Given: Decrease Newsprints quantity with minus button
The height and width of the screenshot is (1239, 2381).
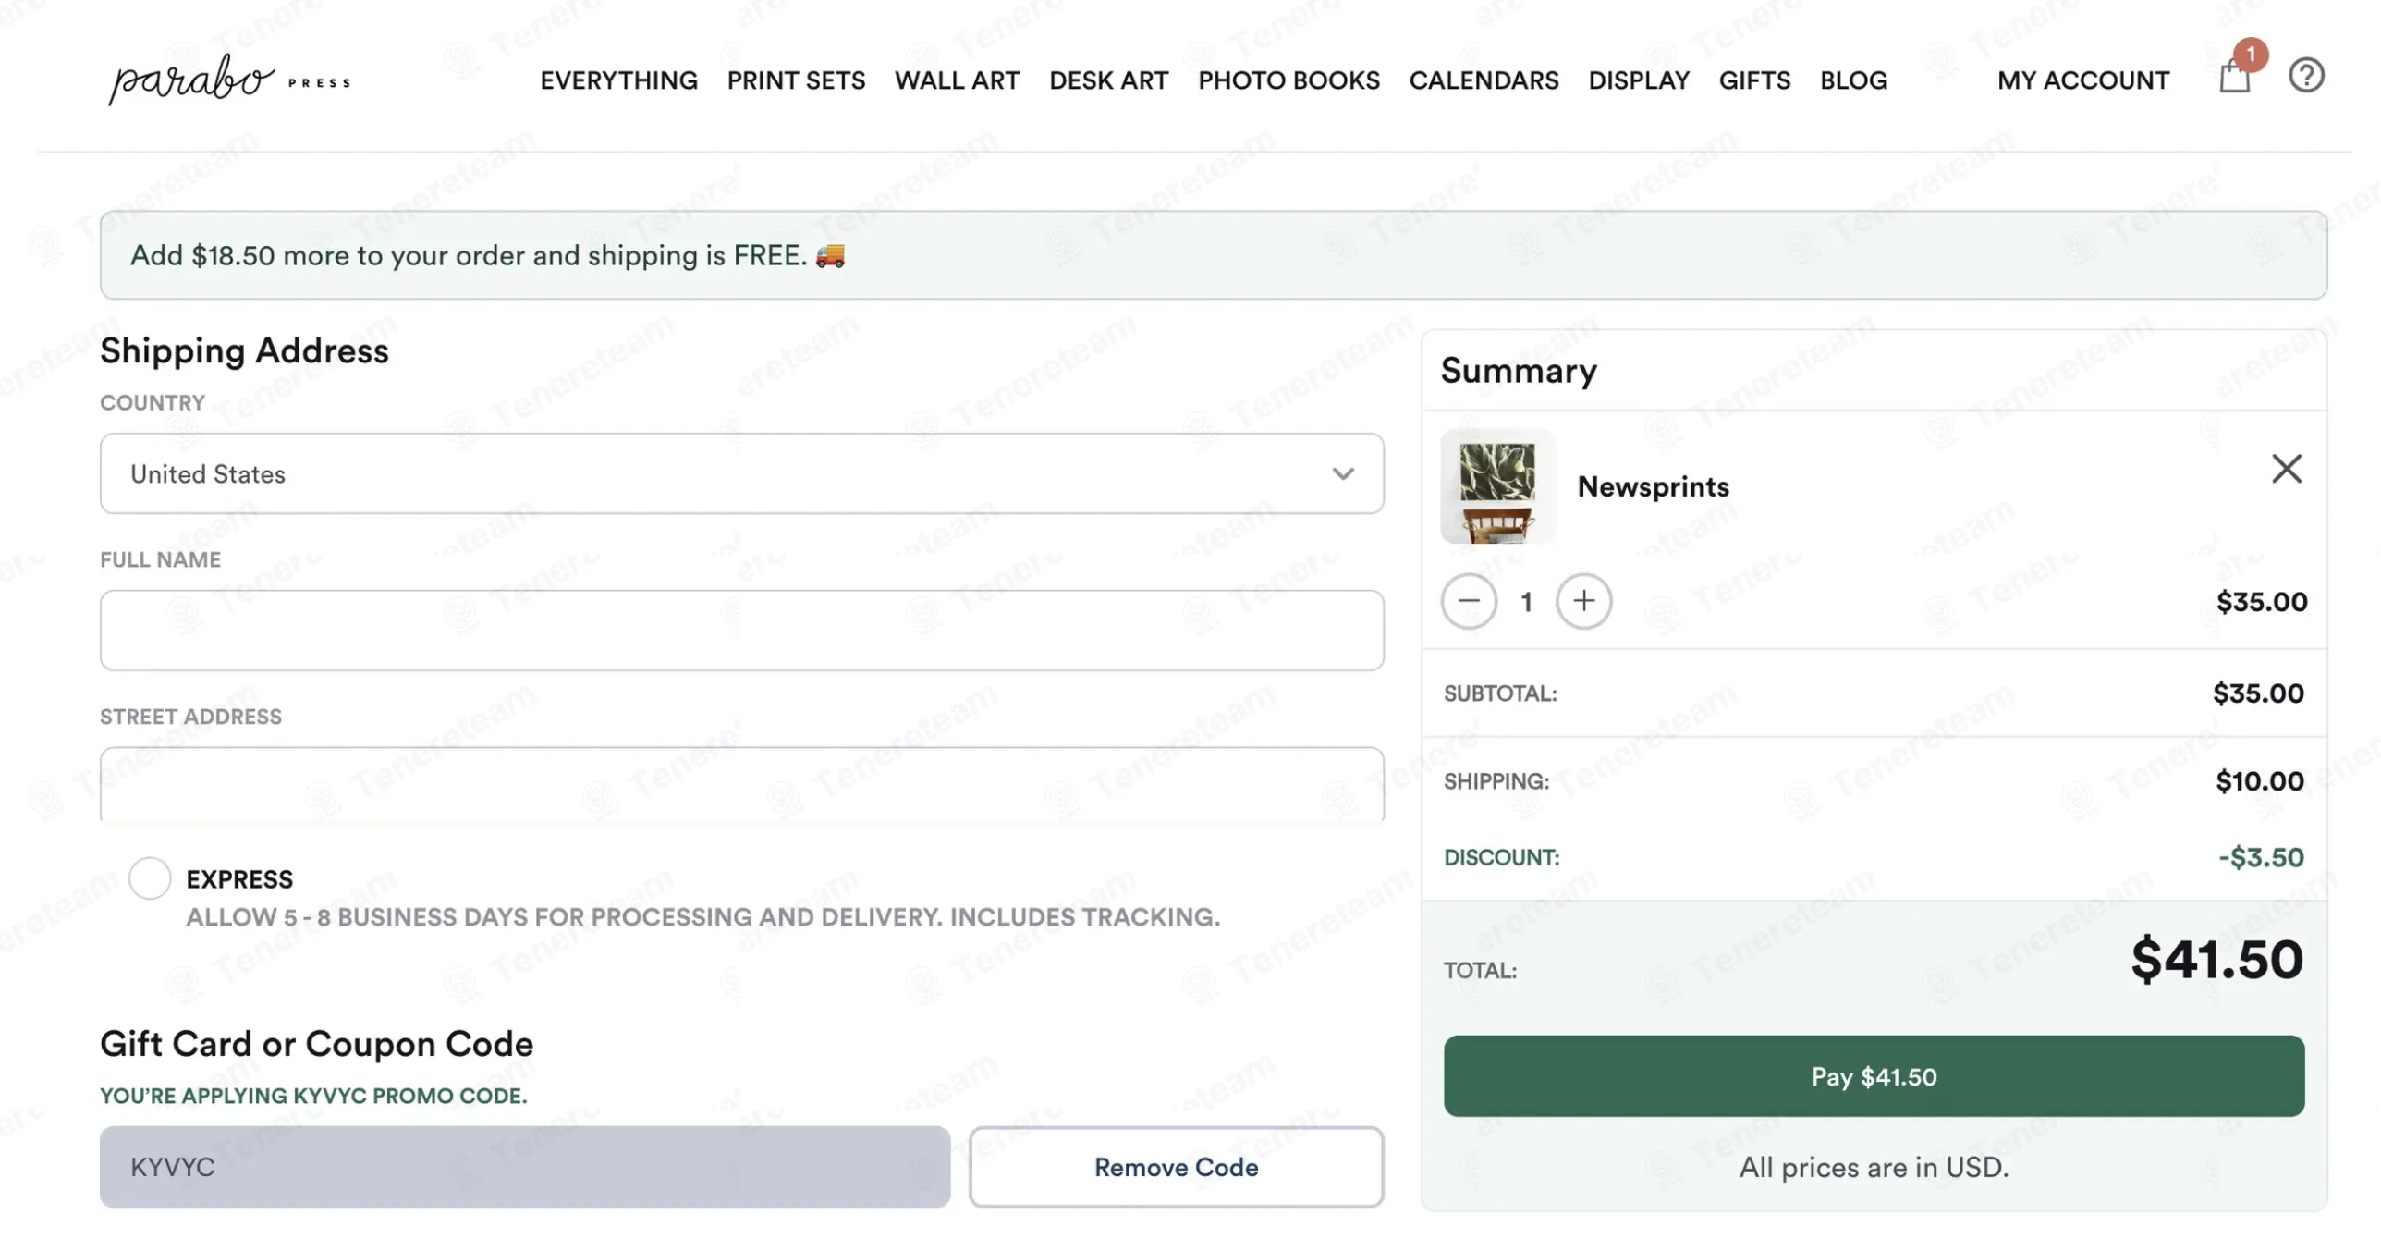Looking at the screenshot, I should pyautogui.click(x=1469, y=601).
